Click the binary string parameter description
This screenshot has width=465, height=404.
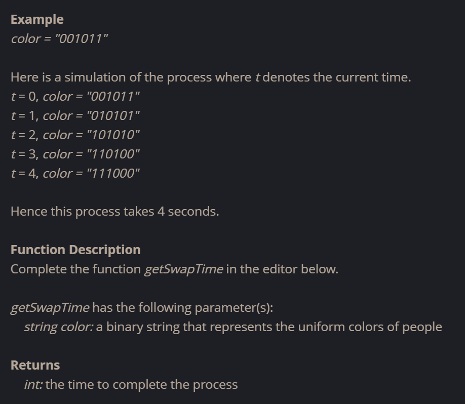click(269, 327)
